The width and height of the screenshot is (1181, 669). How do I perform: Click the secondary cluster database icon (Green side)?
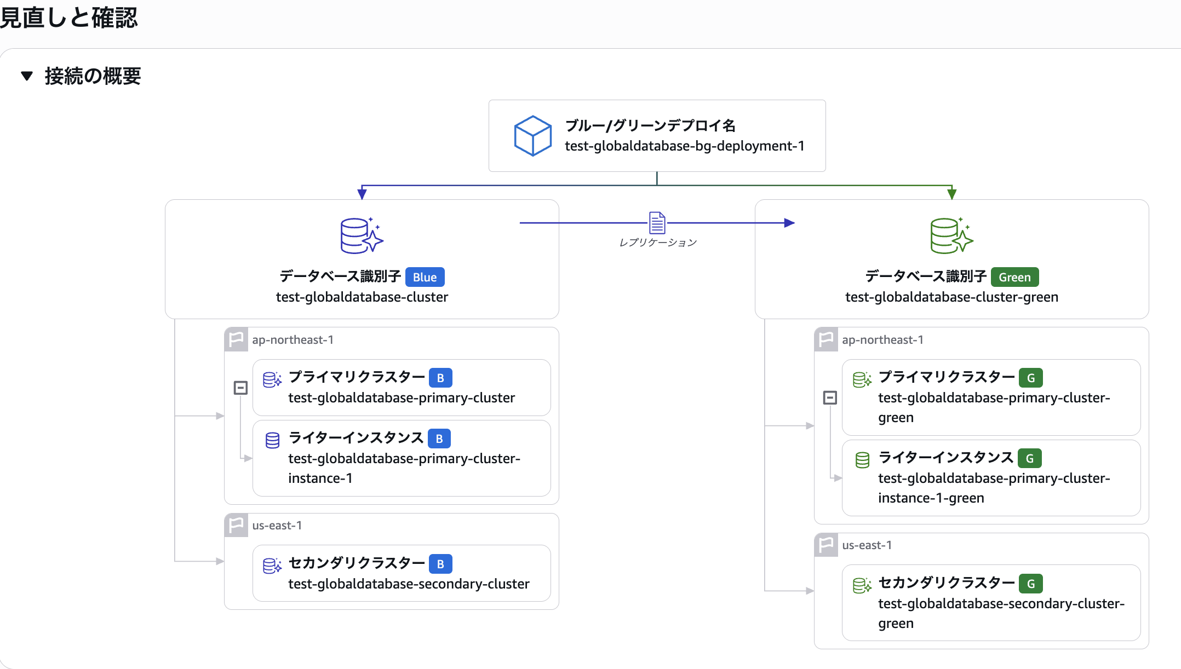(862, 584)
